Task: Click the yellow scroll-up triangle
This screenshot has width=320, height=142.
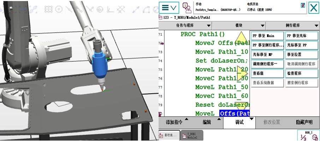Action: [242, 37]
